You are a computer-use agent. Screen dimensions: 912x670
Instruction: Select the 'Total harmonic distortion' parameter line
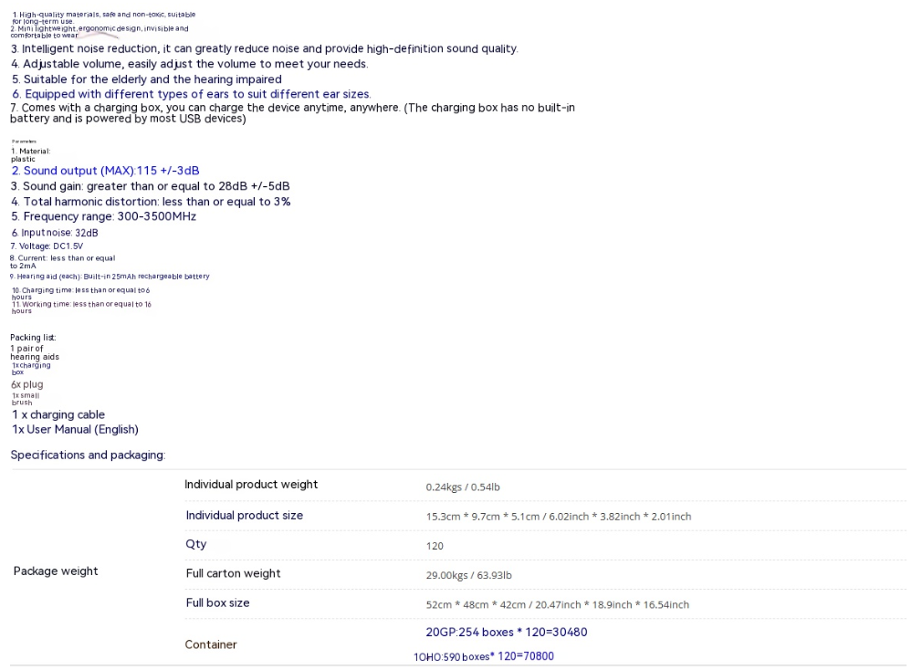151,201
